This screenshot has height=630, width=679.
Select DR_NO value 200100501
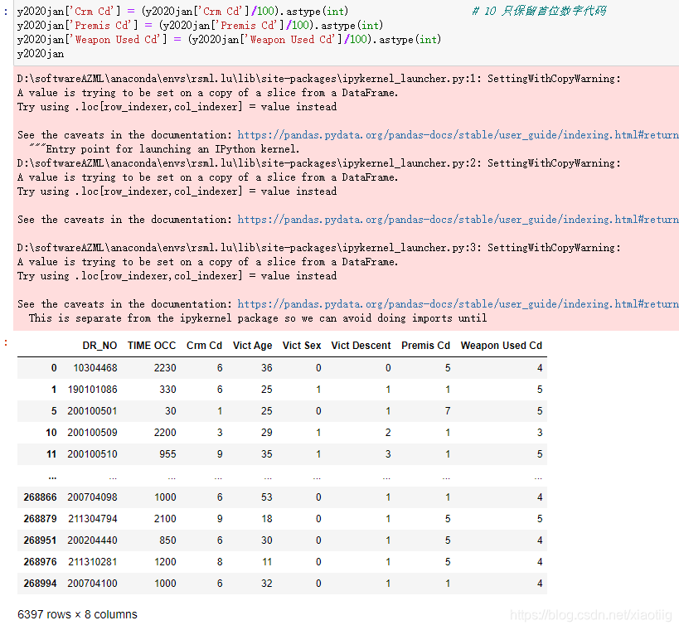coord(92,411)
